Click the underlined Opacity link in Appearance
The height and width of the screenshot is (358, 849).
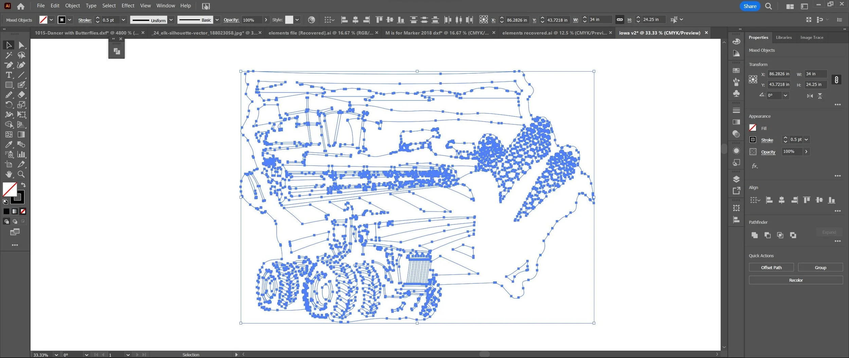point(768,152)
